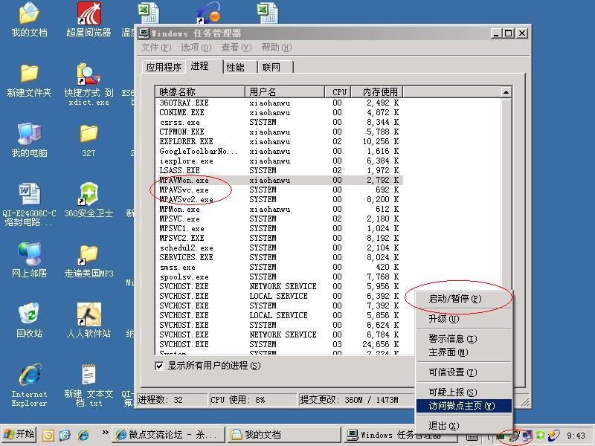Sort by the 内存使用 column header
Screen dimensions: 595x446
[377, 91]
